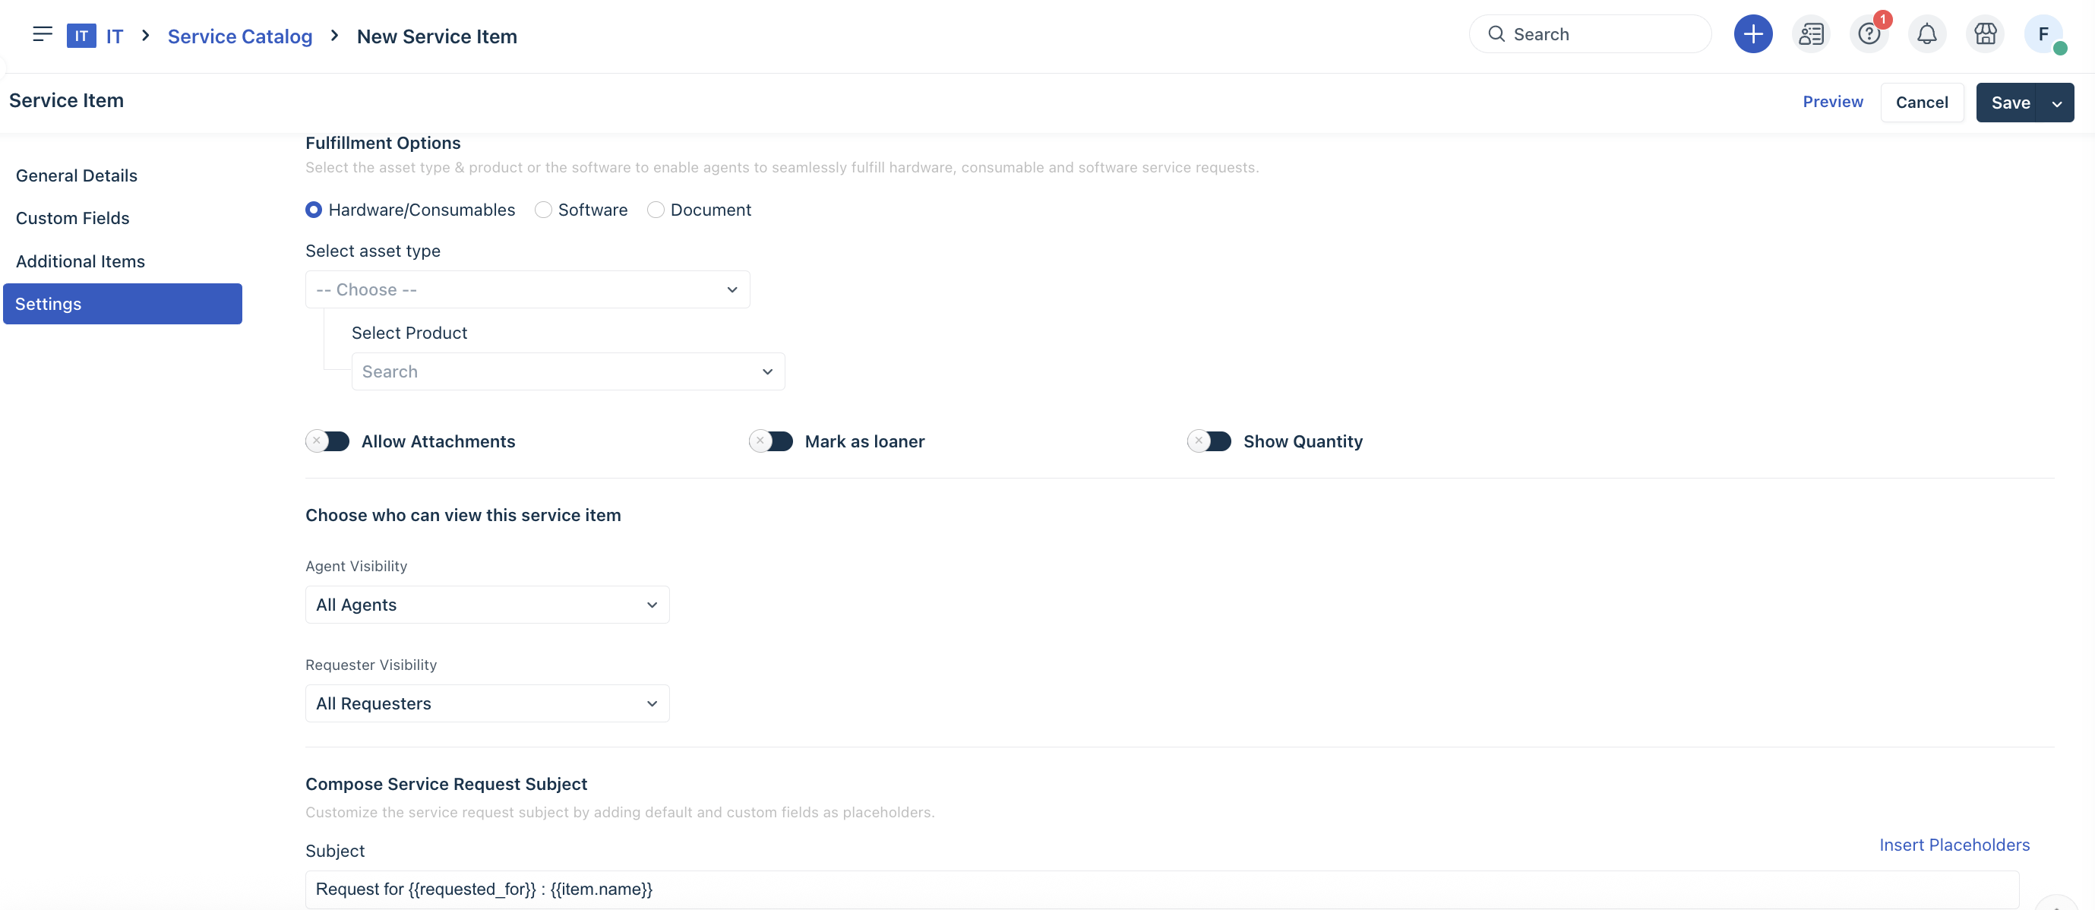Open the Agent Visibility dropdown
The height and width of the screenshot is (910, 2095).
pos(487,605)
